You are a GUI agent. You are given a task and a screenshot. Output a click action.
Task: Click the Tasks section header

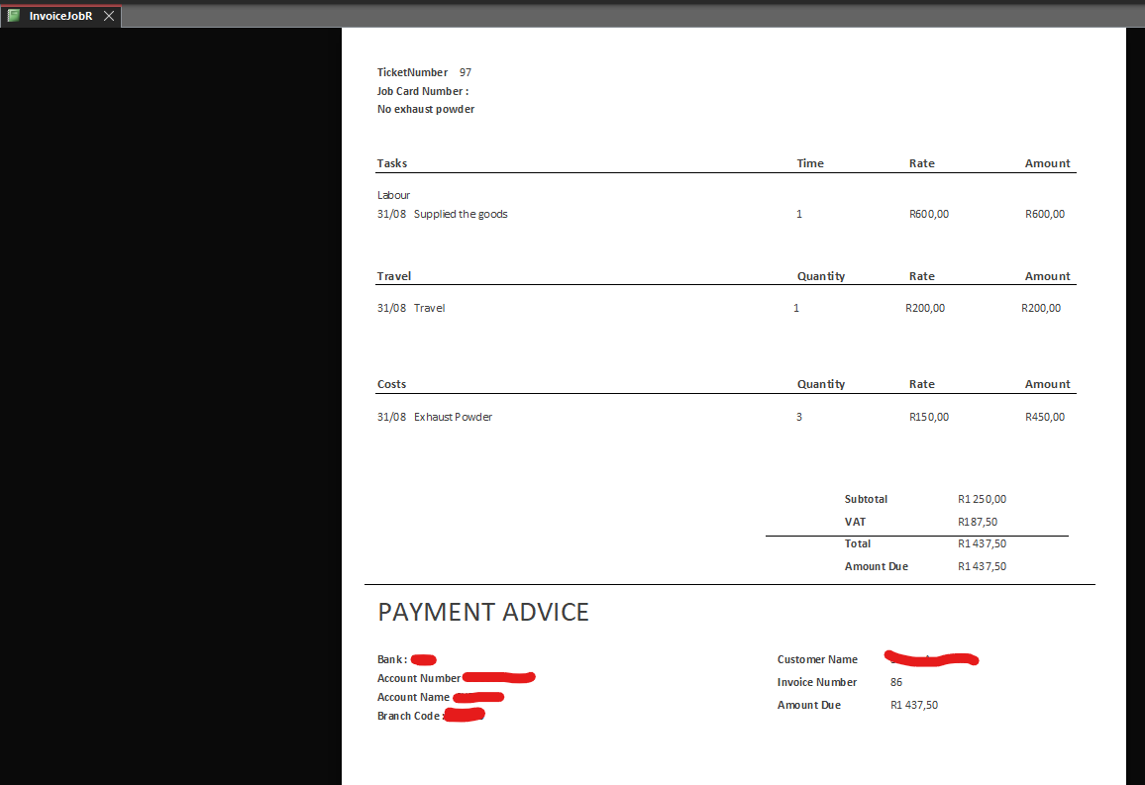pos(392,163)
